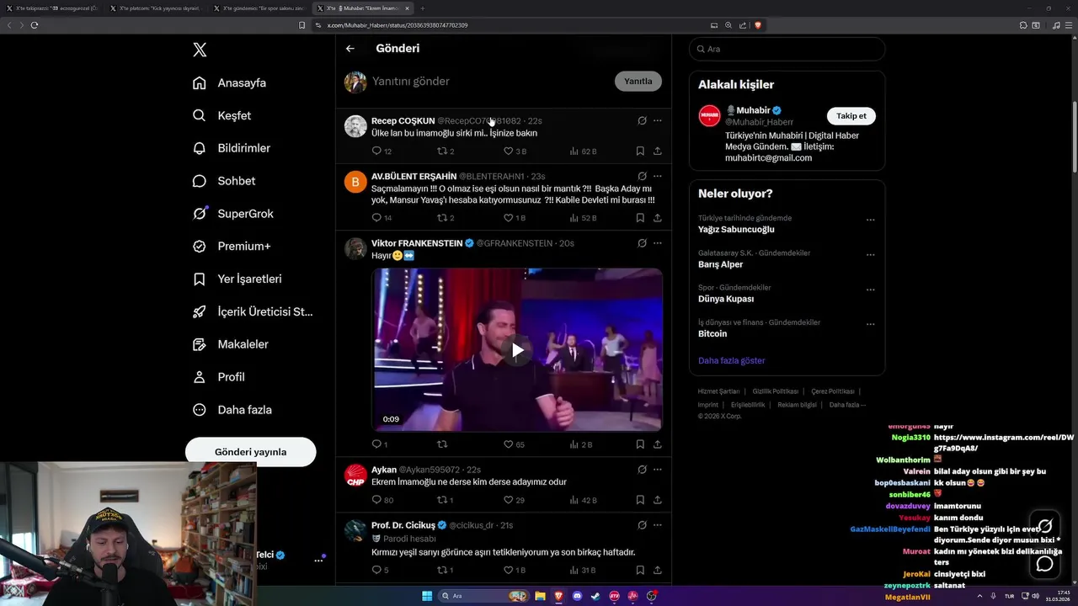The image size is (1078, 606).
Task: Reload the browser page
Action: tap(35, 25)
